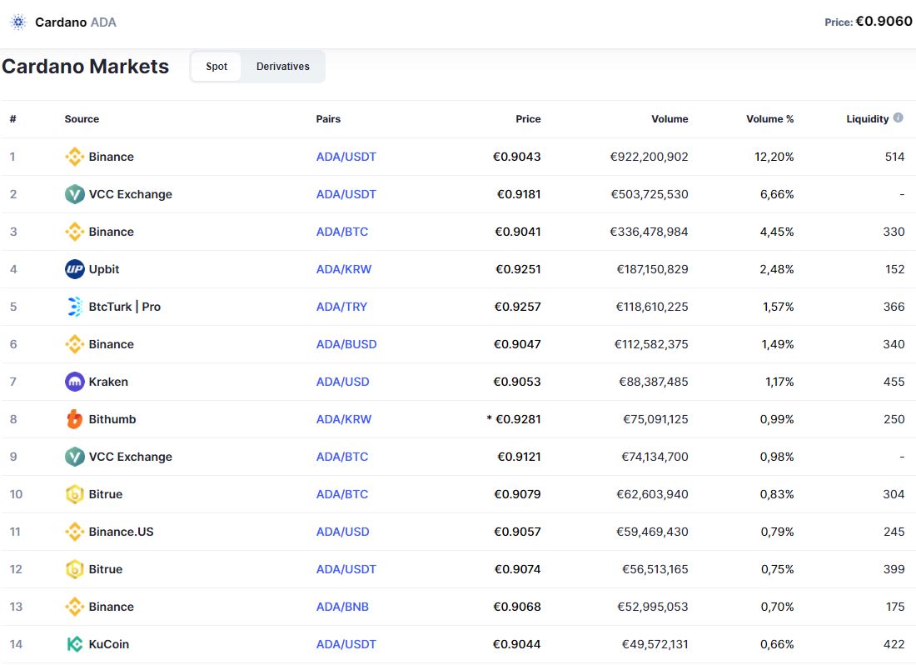
Task: Click the header price €0.9060
Action: click(884, 22)
